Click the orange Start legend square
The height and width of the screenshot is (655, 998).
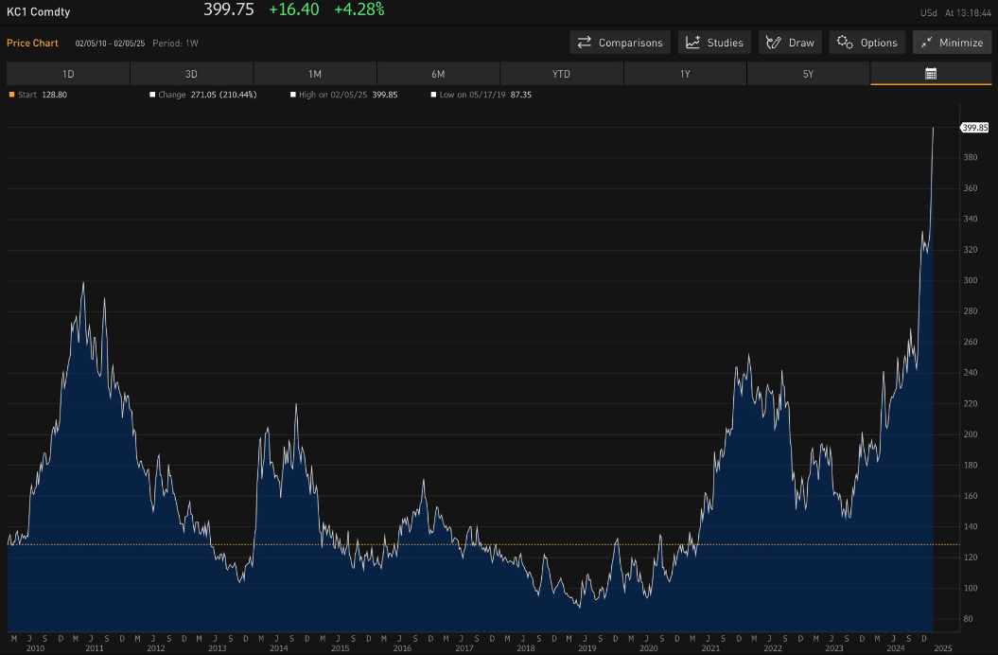[11, 95]
